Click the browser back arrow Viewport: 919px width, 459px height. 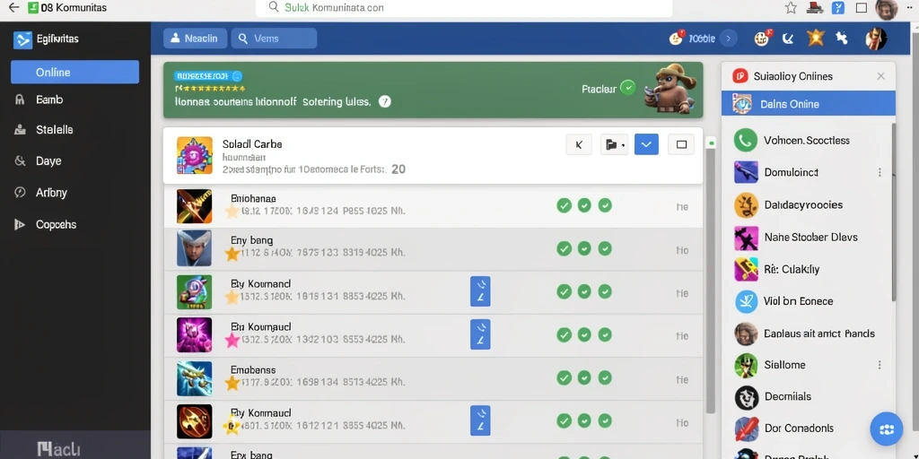tap(13, 8)
